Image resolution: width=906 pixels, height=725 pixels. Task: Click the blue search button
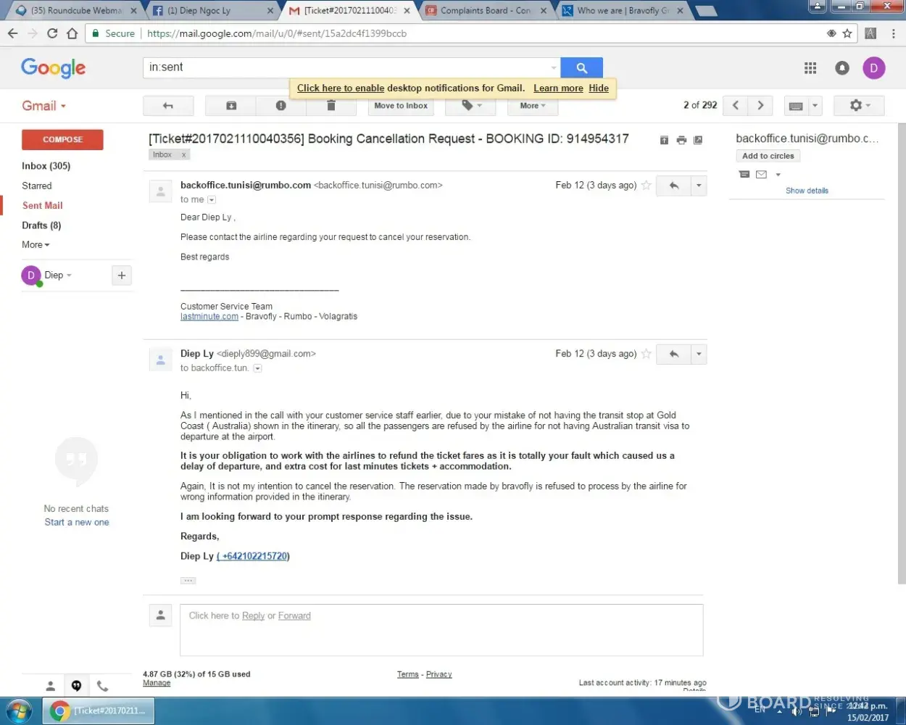[581, 67]
